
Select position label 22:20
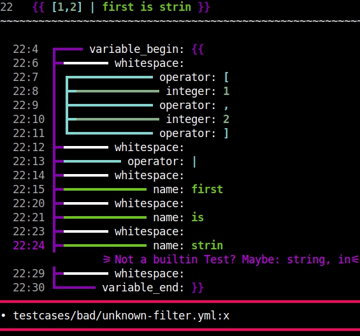[x=29, y=203]
